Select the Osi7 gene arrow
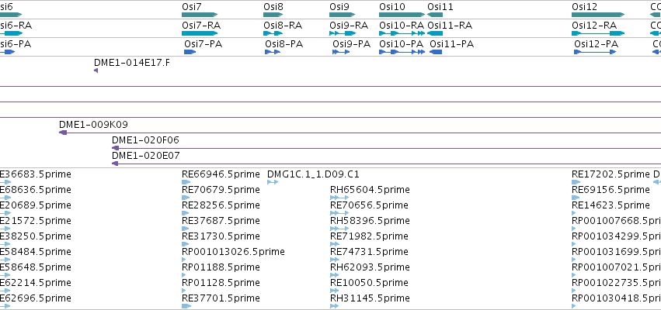Image resolution: width=661 pixels, height=310 pixels. (x=200, y=15)
